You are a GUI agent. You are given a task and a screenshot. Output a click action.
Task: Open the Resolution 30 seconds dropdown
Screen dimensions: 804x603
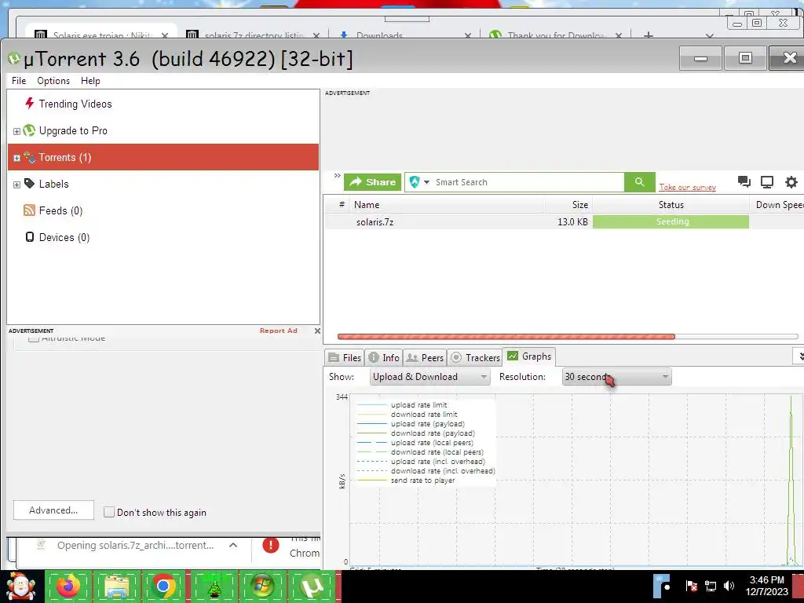(x=616, y=377)
